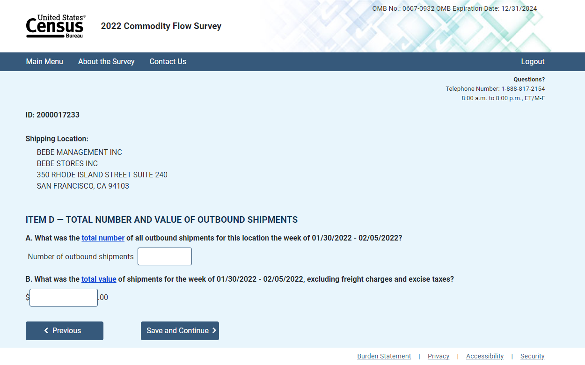
Task: Open the 'total value' definition link
Action: pyautogui.click(x=99, y=279)
